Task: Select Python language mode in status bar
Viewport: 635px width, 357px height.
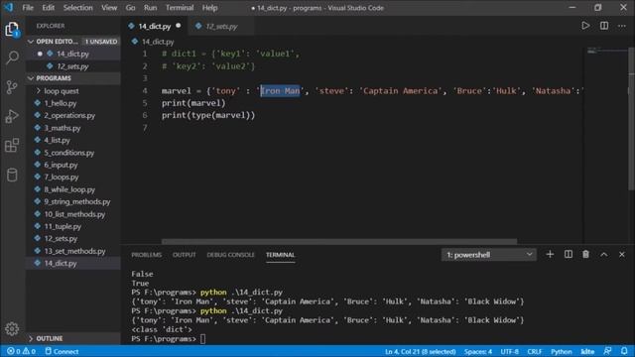Action: point(561,351)
